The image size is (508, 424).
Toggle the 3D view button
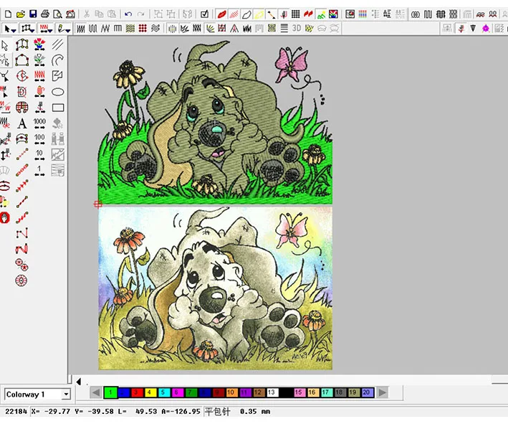coord(296,28)
